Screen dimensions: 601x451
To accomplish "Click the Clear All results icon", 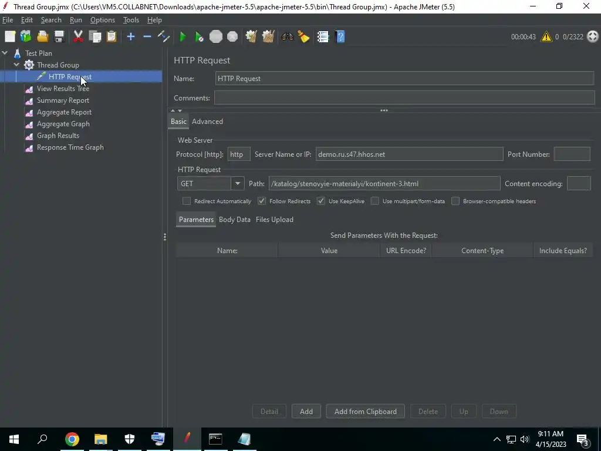I will click(x=268, y=36).
